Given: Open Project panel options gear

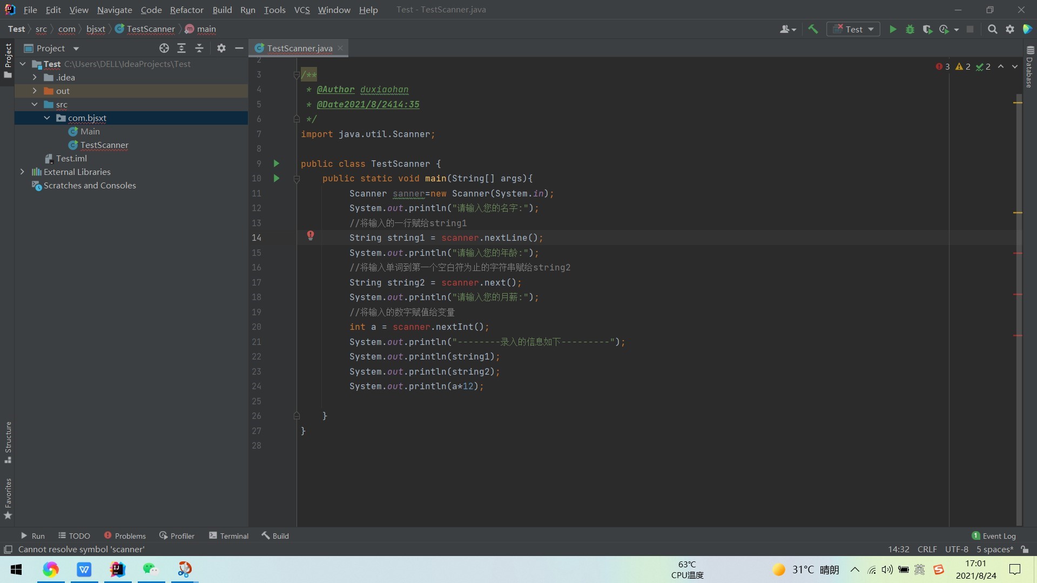Looking at the screenshot, I should (221, 48).
